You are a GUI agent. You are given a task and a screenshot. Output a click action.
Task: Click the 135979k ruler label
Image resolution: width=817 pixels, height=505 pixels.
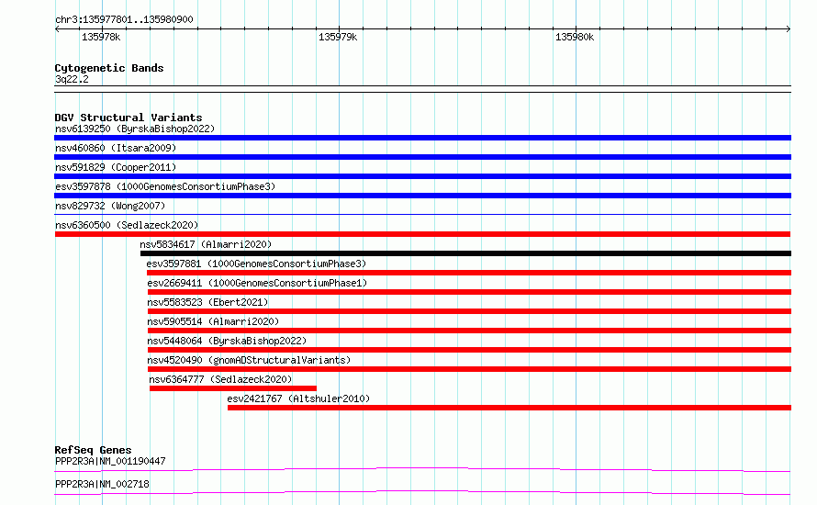(338, 38)
